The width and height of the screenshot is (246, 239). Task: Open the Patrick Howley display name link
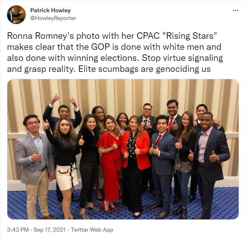coord(50,10)
